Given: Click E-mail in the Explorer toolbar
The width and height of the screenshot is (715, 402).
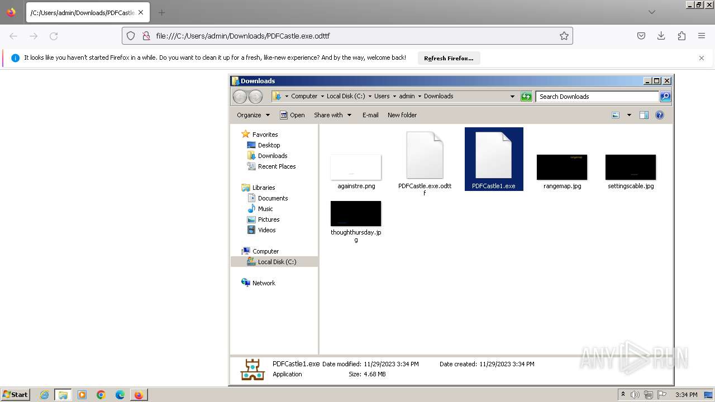Looking at the screenshot, I should click(x=370, y=115).
